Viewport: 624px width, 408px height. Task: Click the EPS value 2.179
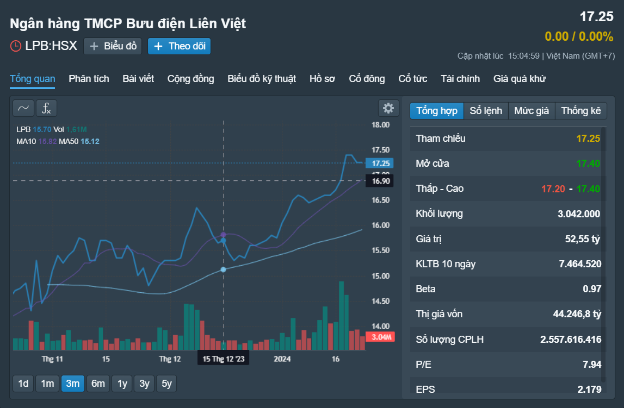(589, 390)
